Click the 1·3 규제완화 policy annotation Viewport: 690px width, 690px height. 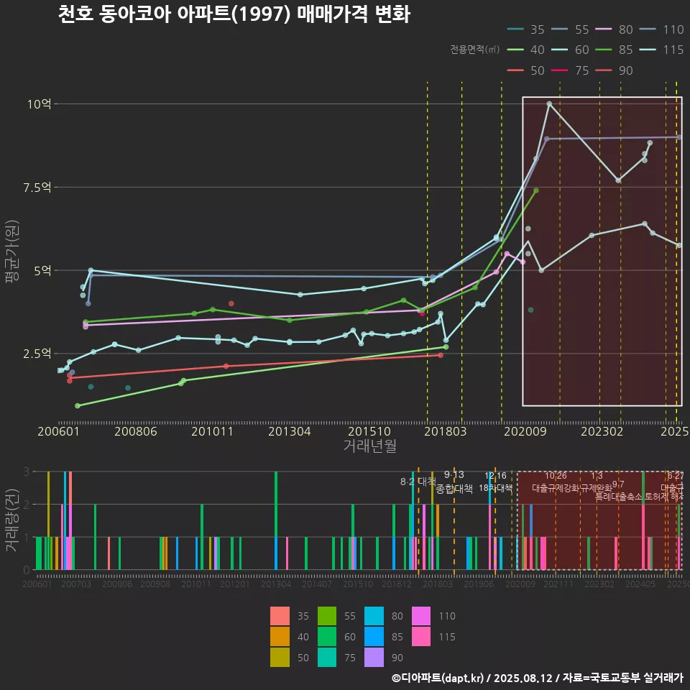click(x=597, y=482)
